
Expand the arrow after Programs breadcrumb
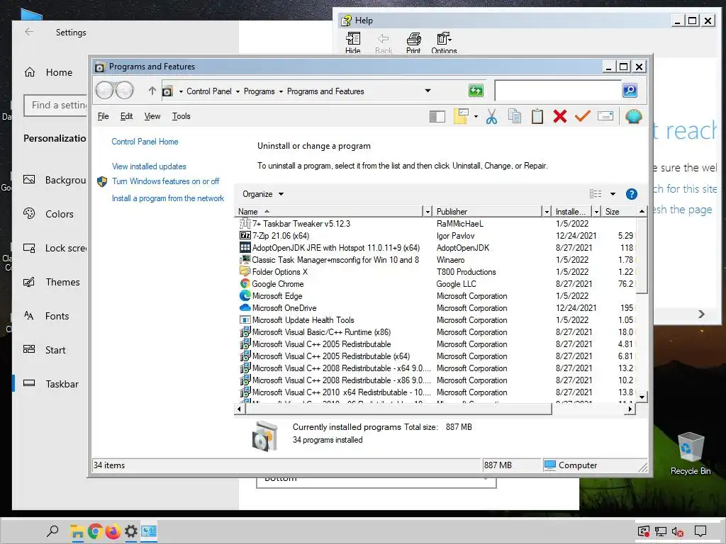click(x=281, y=91)
